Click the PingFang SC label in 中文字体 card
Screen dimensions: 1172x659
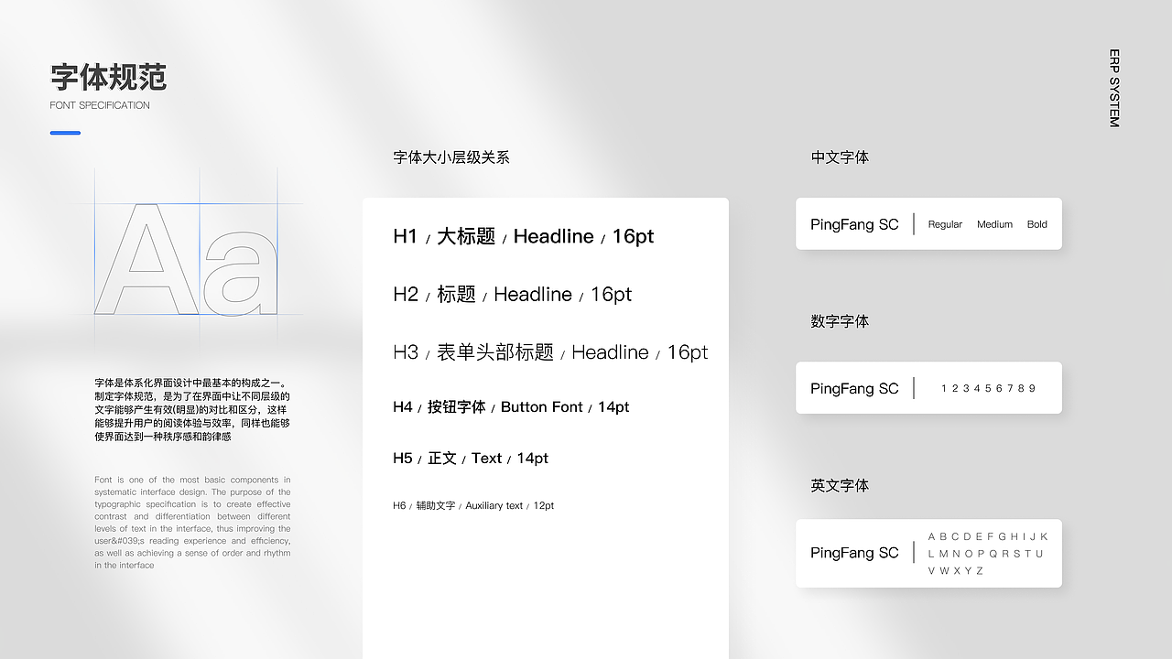pyautogui.click(x=854, y=223)
